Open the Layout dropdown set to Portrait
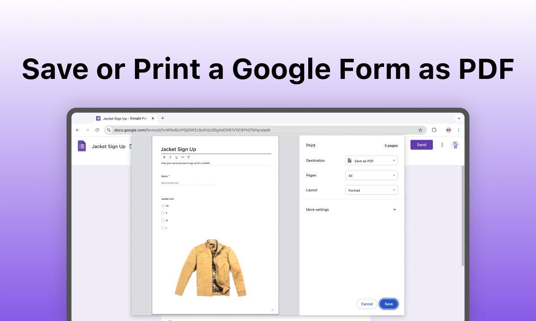 [x=372, y=190]
